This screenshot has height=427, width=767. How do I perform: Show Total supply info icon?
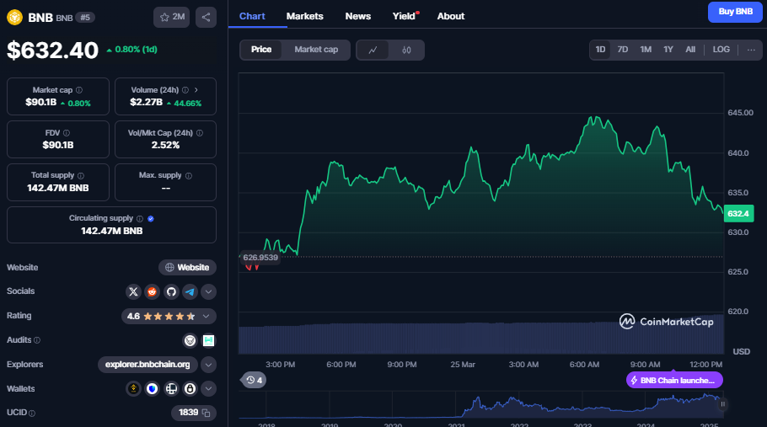81,175
